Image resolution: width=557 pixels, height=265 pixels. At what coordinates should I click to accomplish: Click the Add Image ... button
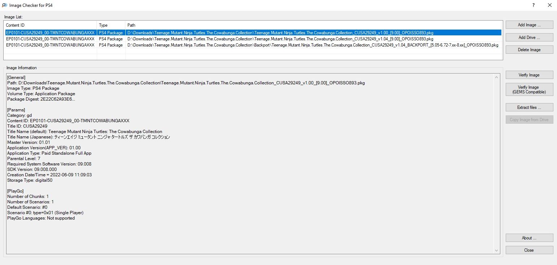pos(529,25)
